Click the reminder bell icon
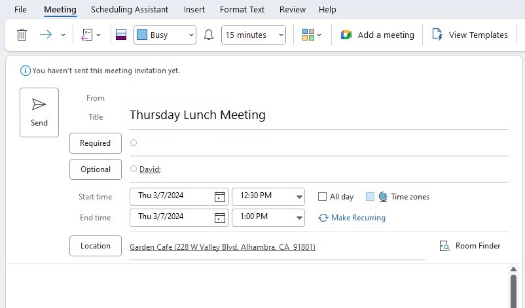 tap(209, 35)
